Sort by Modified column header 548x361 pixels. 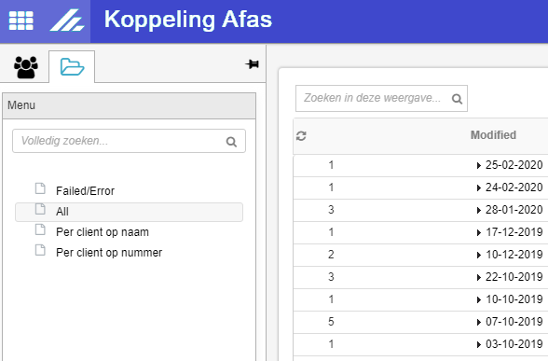(x=493, y=135)
